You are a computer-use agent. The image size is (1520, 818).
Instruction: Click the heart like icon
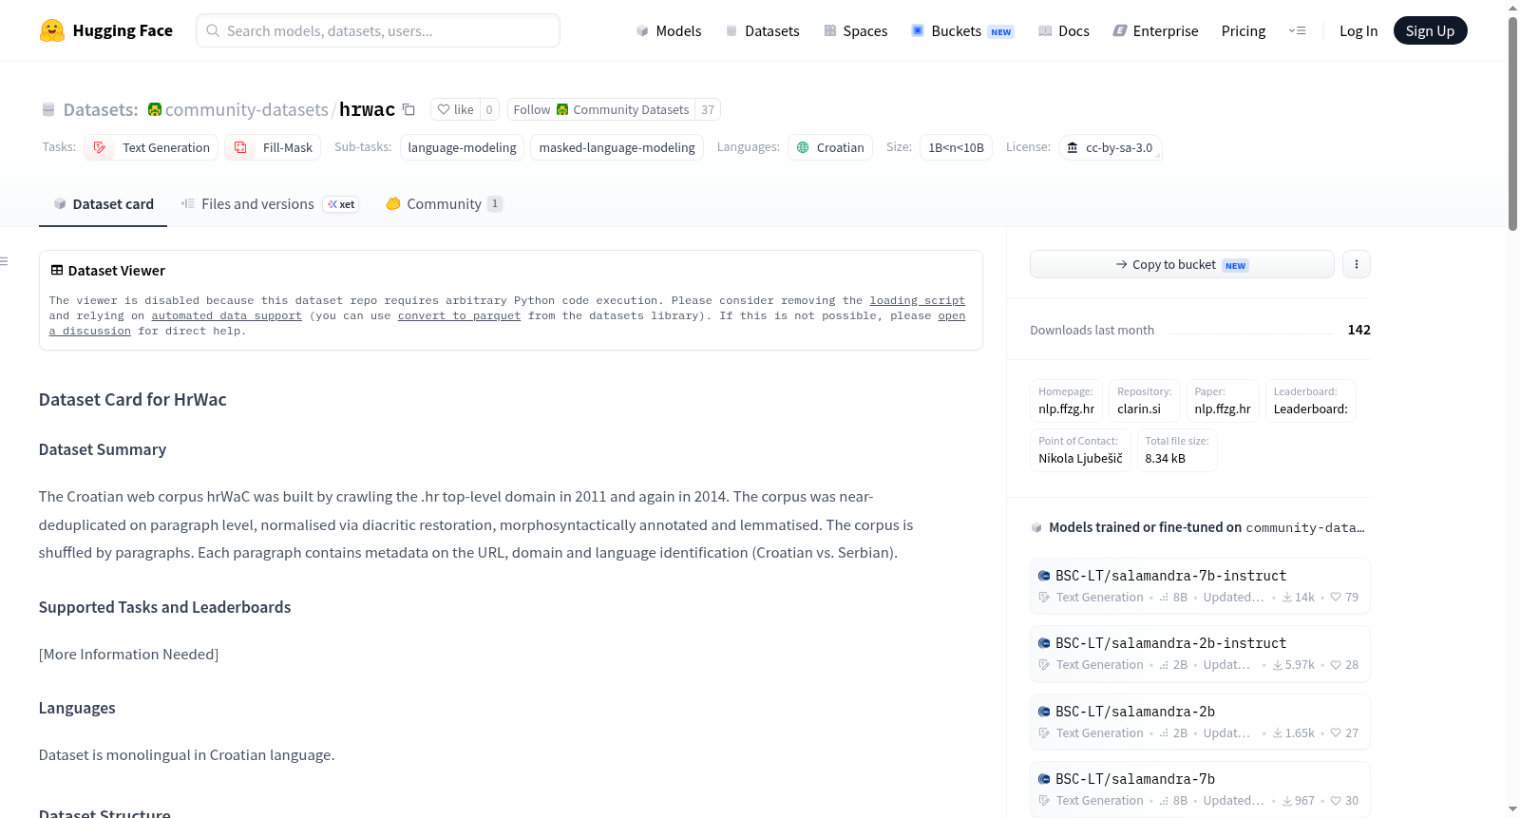coord(444,109)
